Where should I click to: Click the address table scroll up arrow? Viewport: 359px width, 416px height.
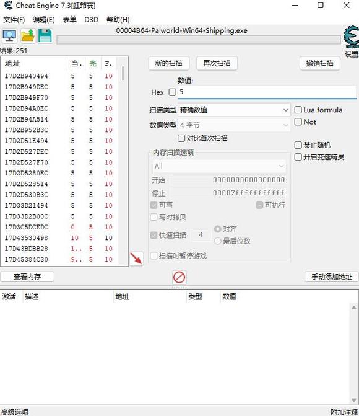pos(353,308)
